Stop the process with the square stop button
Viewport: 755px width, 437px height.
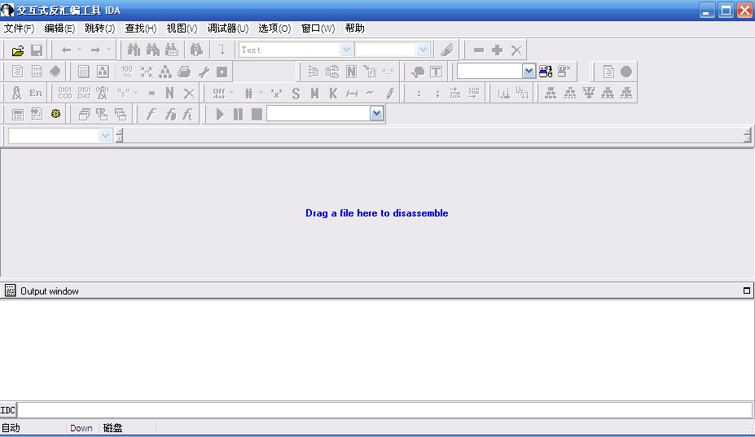pyautogui.click(x=257, y=114)
